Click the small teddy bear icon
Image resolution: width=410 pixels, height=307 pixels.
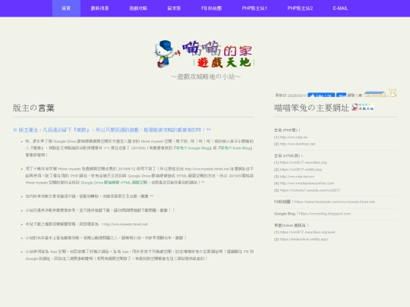coord(393,93)
